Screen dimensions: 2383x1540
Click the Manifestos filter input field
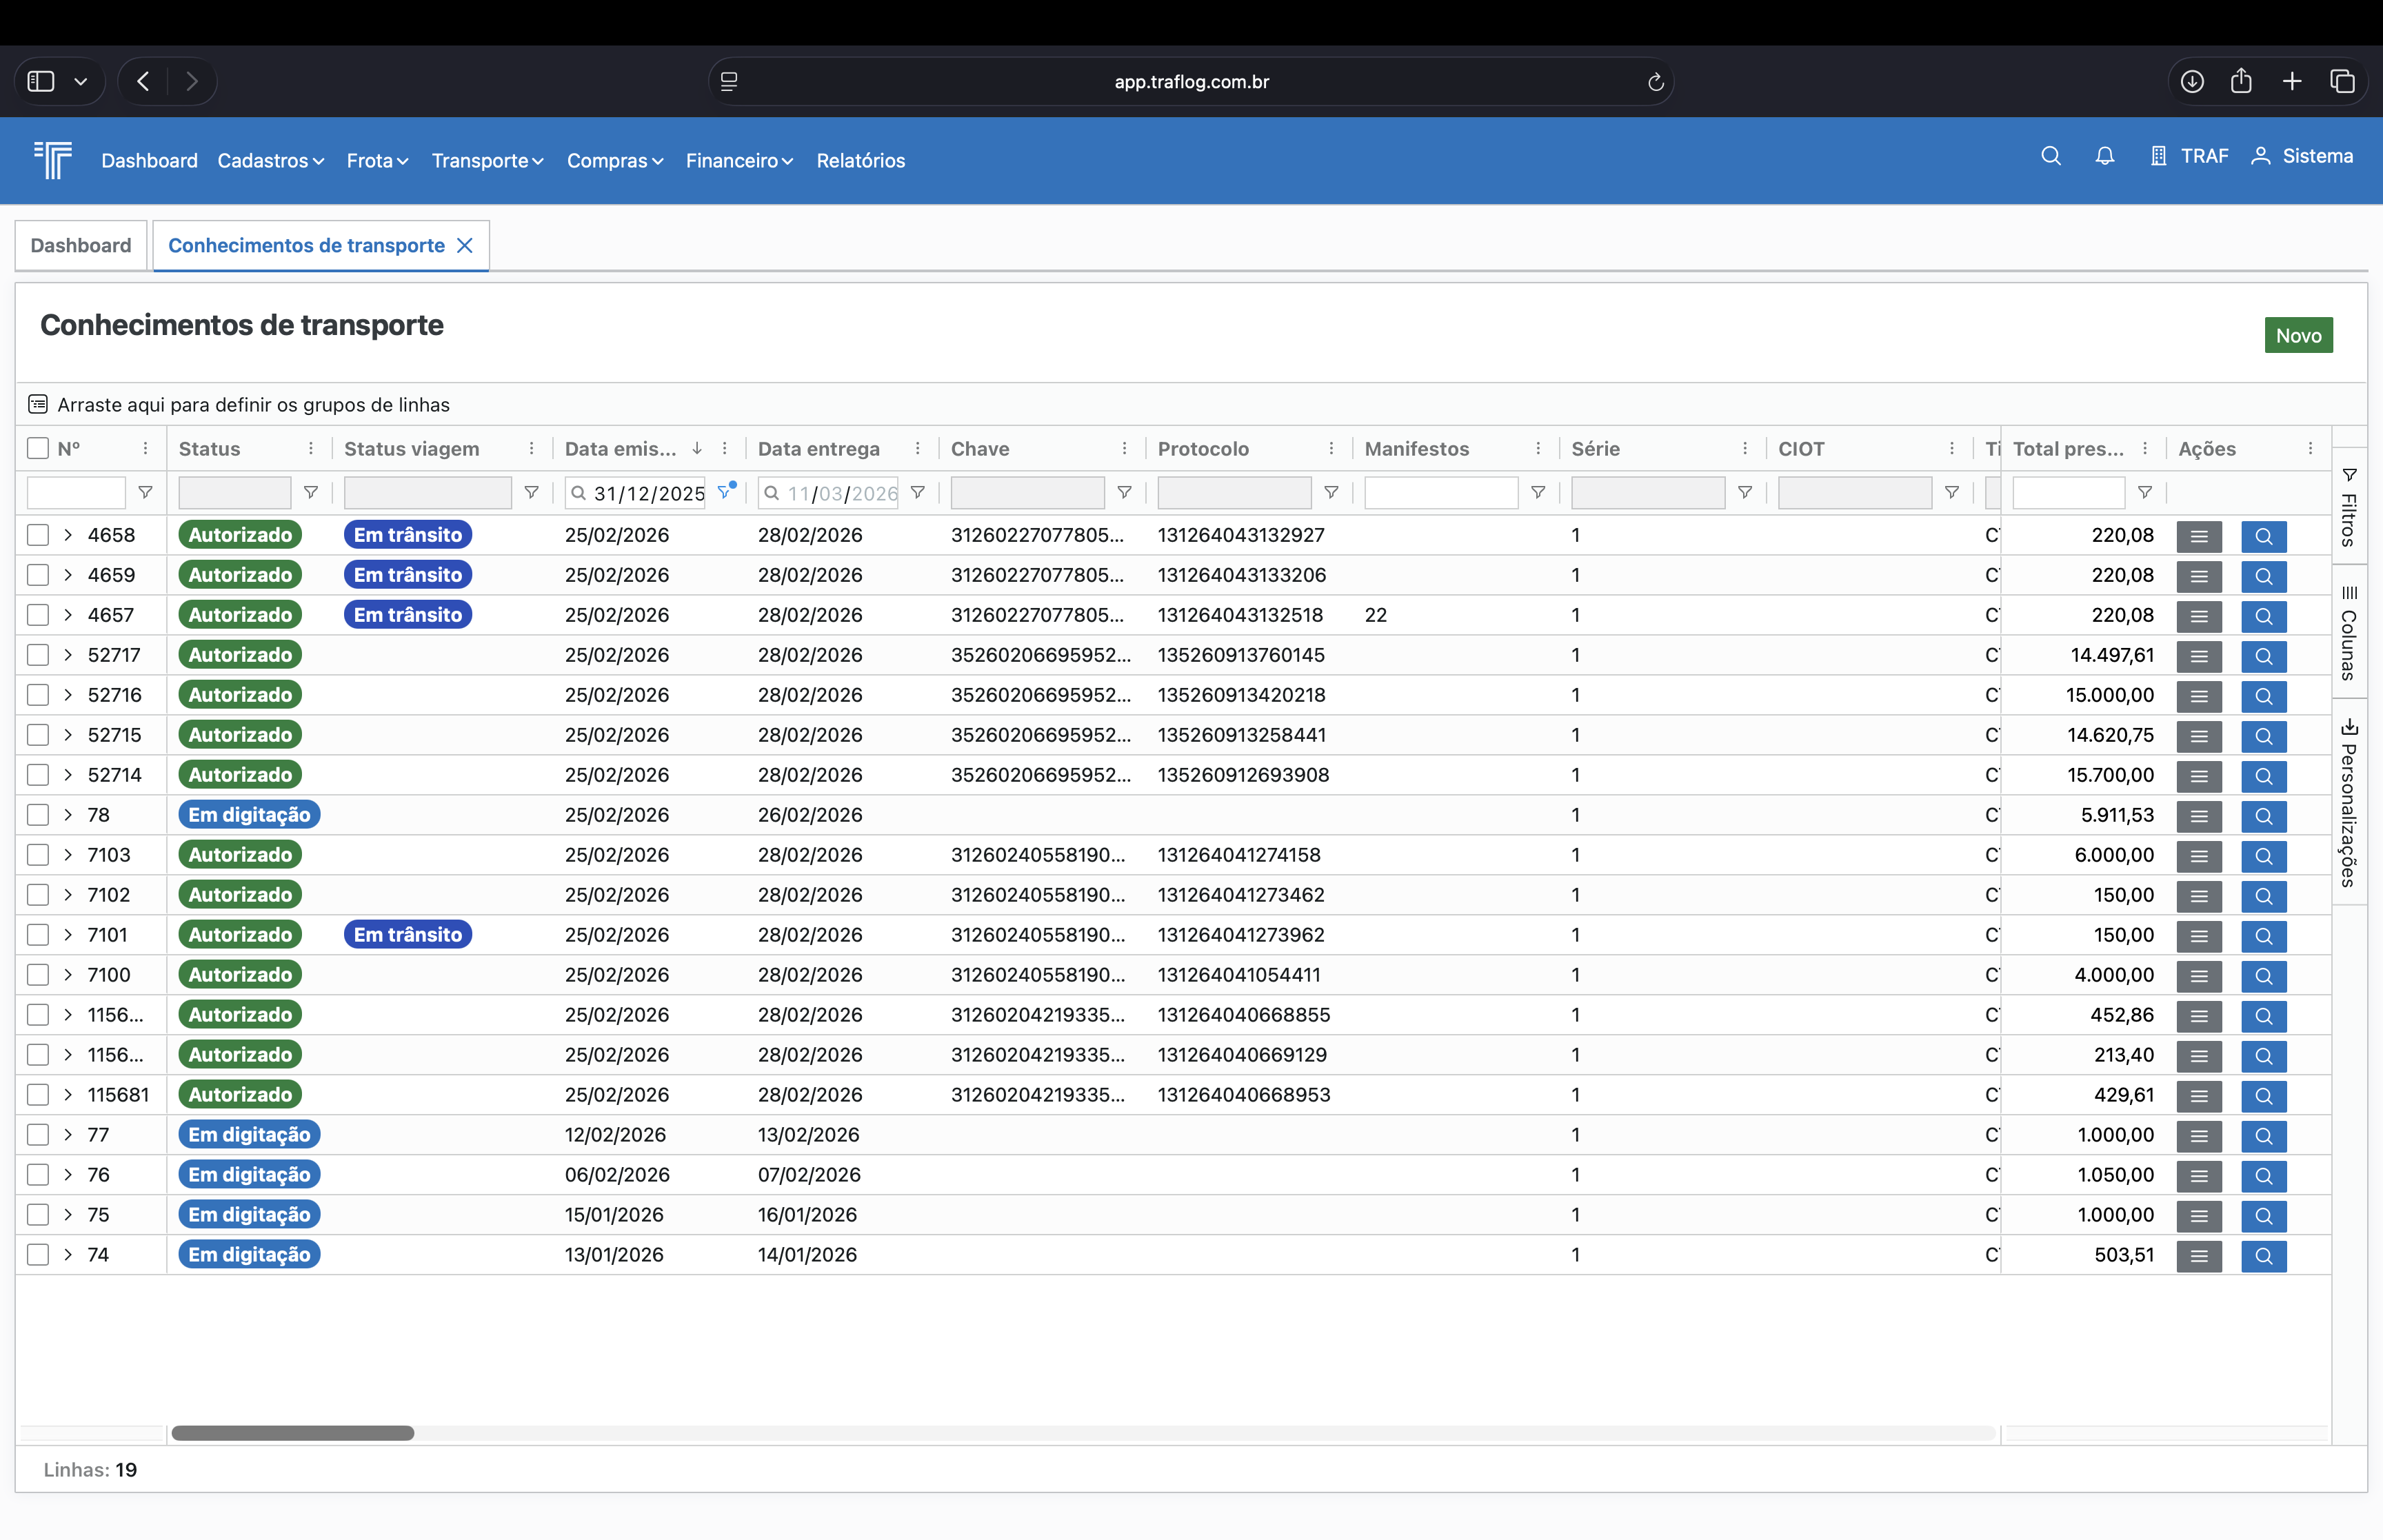pos(1440,493)
